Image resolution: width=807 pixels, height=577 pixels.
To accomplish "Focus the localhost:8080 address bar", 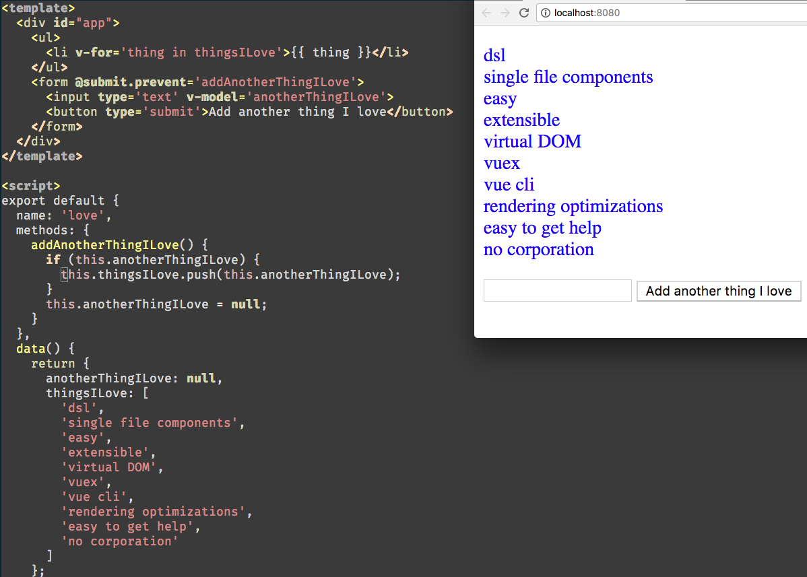I will [672, 13].
